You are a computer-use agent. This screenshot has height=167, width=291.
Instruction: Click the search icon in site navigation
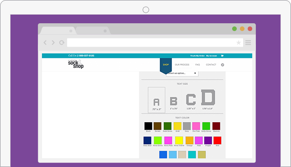tap(223, 65)
